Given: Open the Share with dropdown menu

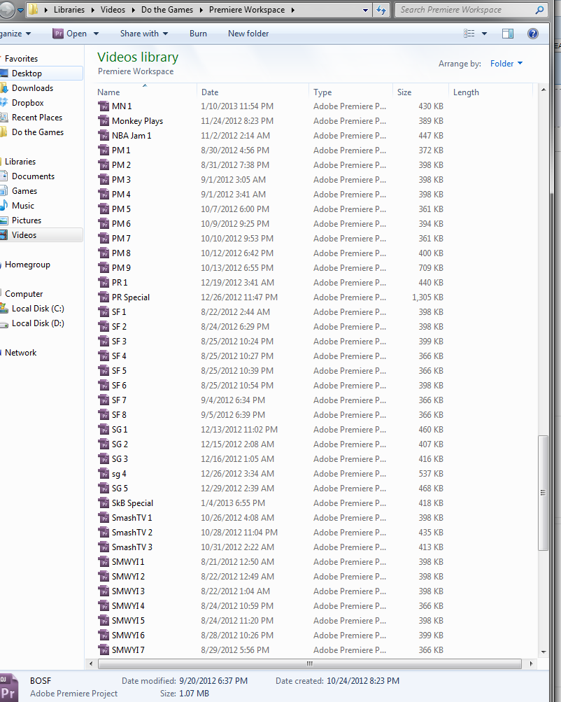Looking at the screenshot, I should click(x=144, y=34).
